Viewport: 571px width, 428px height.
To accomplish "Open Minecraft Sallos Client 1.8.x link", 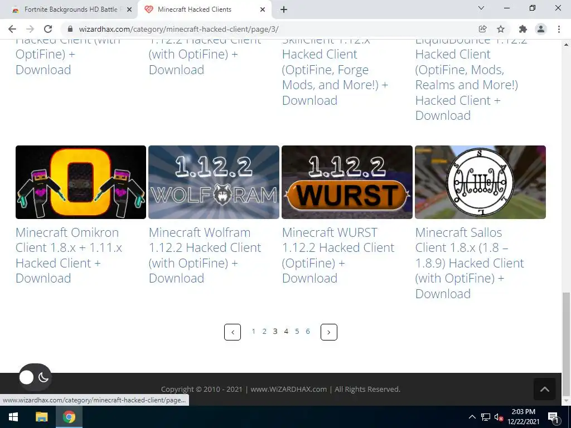I will coord(470,263).
